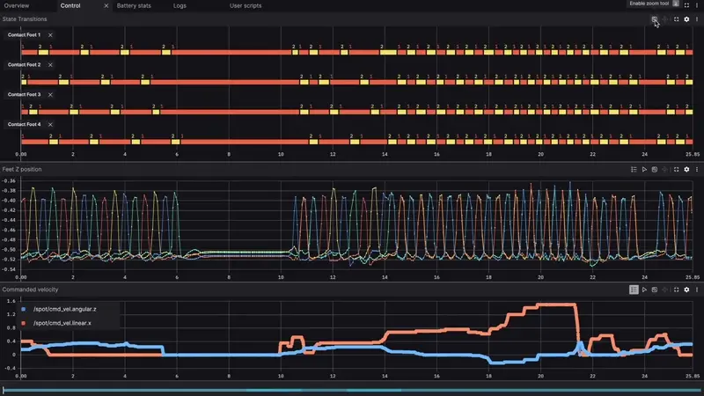Remove the Contact Foot 1 series

click(50, 35)
